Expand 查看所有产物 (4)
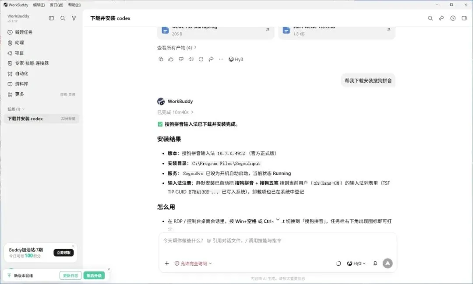 (x=177, y=48)
